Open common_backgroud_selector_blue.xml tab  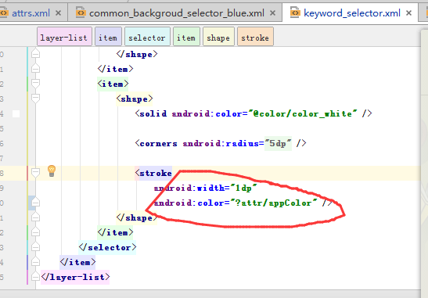pos(177,13)
